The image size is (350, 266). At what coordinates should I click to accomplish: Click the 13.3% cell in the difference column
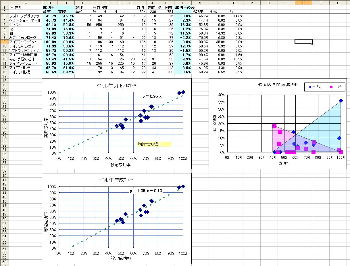[183, 25]
